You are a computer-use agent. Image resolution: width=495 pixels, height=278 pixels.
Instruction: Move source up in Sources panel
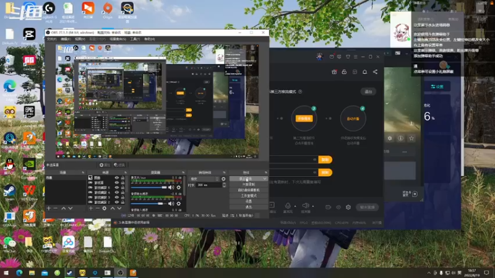click(x=113, y=208)
